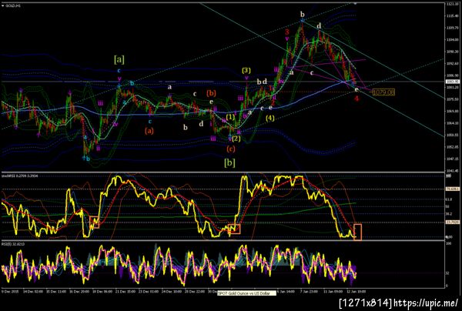Select the GOLD,H1 chart title

coord(15,5)
